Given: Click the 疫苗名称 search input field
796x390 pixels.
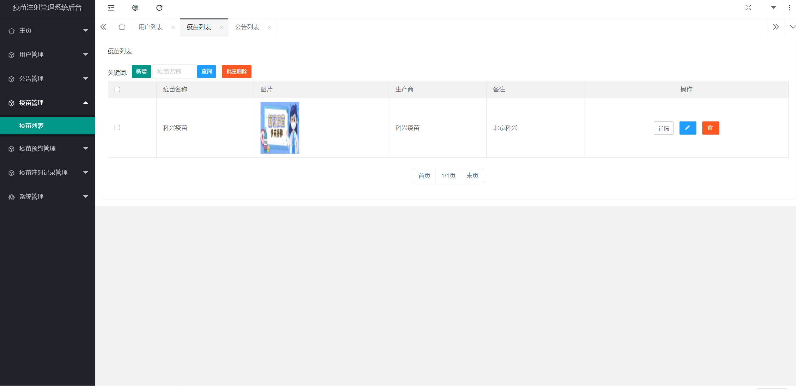Looking at the screenshot, I should pyautogui.click(x=174, y=72).
